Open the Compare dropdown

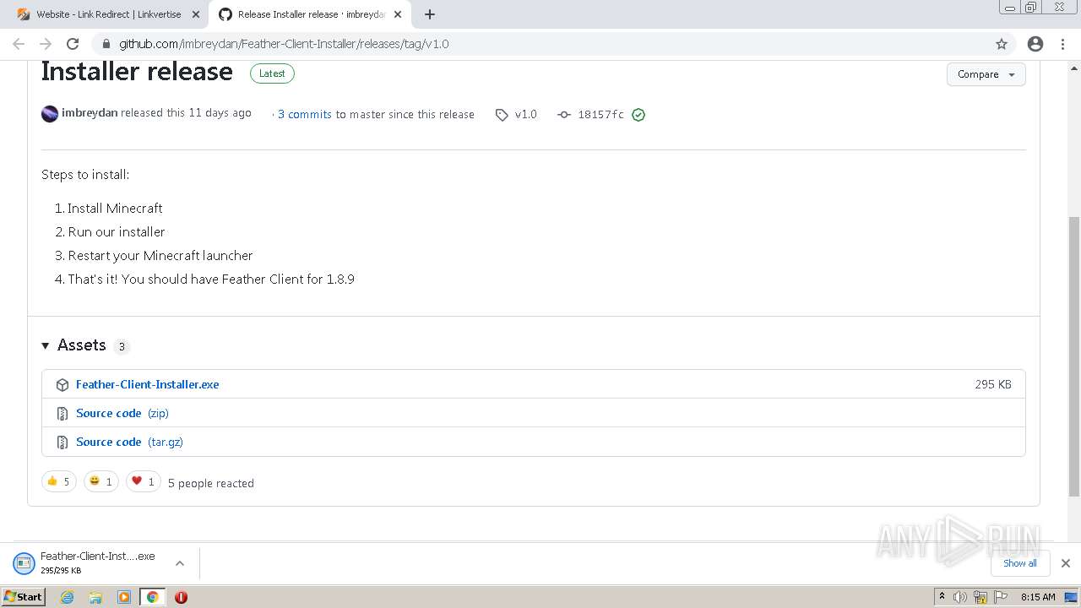pyautogui.click(x=986, y=74)
